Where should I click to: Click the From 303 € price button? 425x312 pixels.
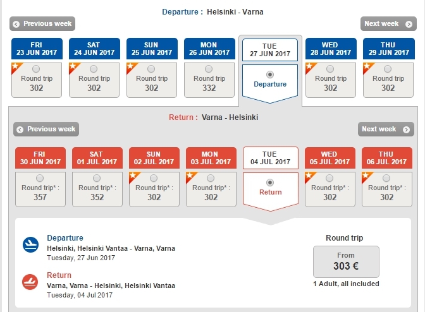tap(346, 261)
